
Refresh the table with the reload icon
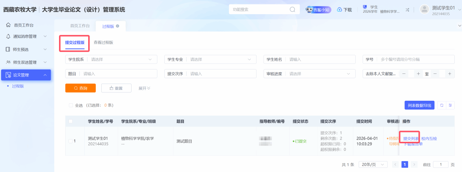pos(442,105)
